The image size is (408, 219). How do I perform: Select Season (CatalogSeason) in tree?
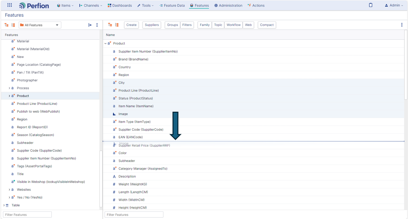[x=36, y=135]
